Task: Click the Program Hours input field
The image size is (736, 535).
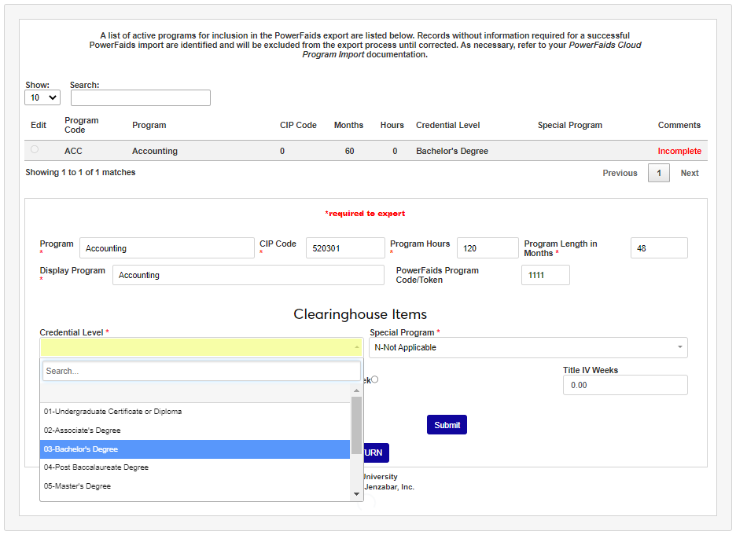Action: [x=487, y=248]
